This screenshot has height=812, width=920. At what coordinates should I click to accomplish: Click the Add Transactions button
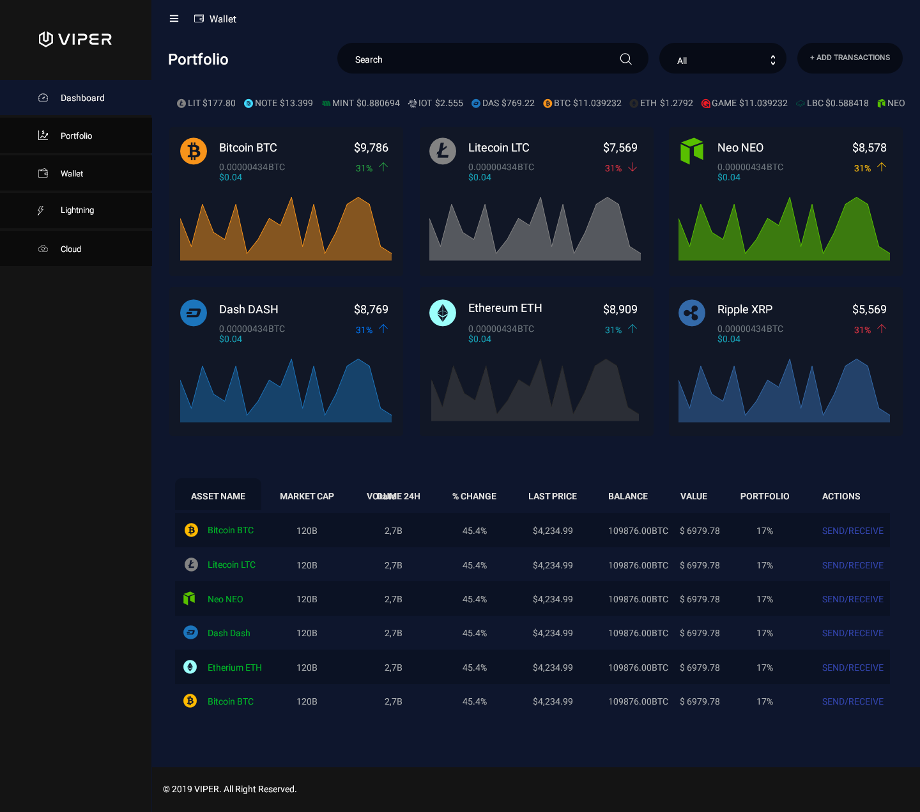click(x=850, y=58)
